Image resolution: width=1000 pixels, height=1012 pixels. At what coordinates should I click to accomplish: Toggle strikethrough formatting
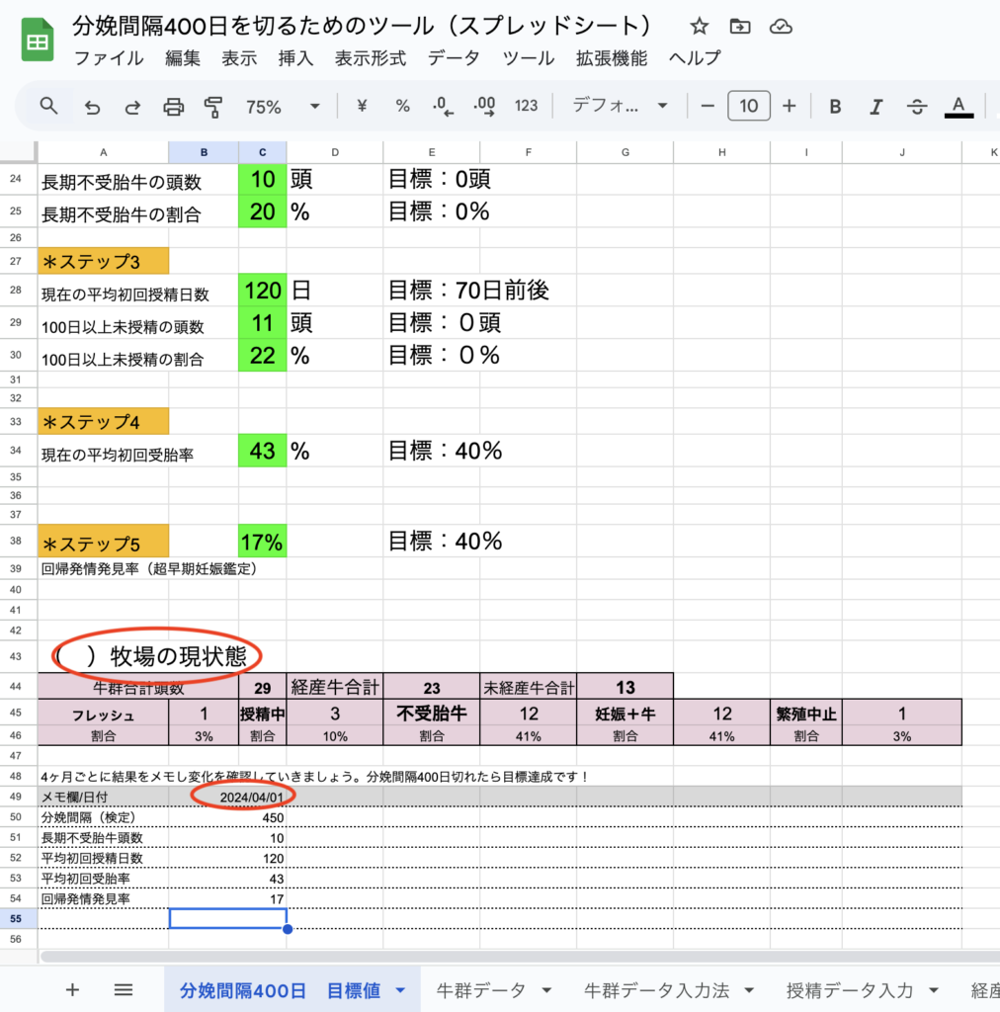point(916,107)
